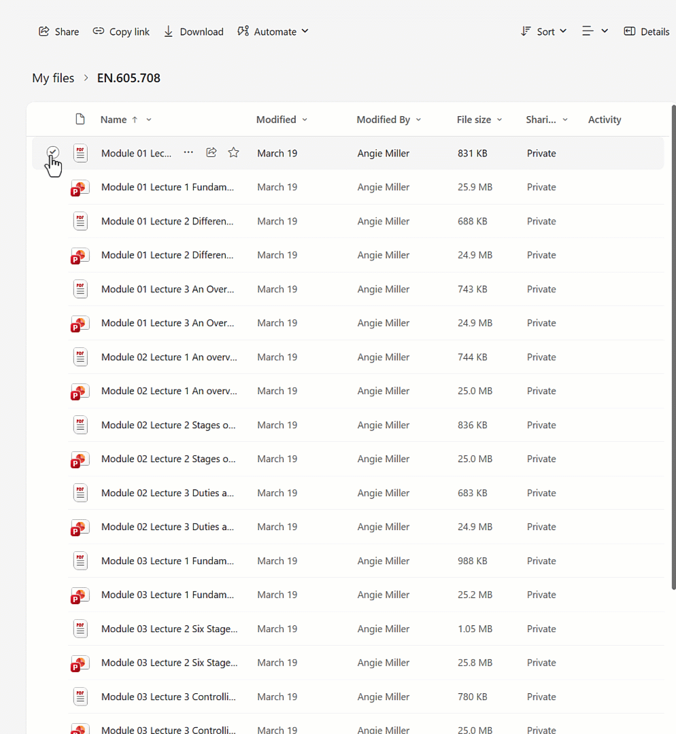Click the PowerPoint icon of the 25.9 MB file
The image size is (676, 734).
point(80,188)
